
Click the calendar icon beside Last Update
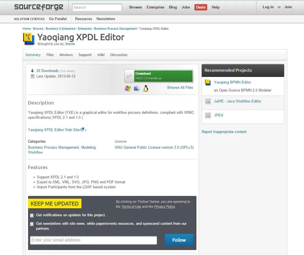[x=32, y=76]
